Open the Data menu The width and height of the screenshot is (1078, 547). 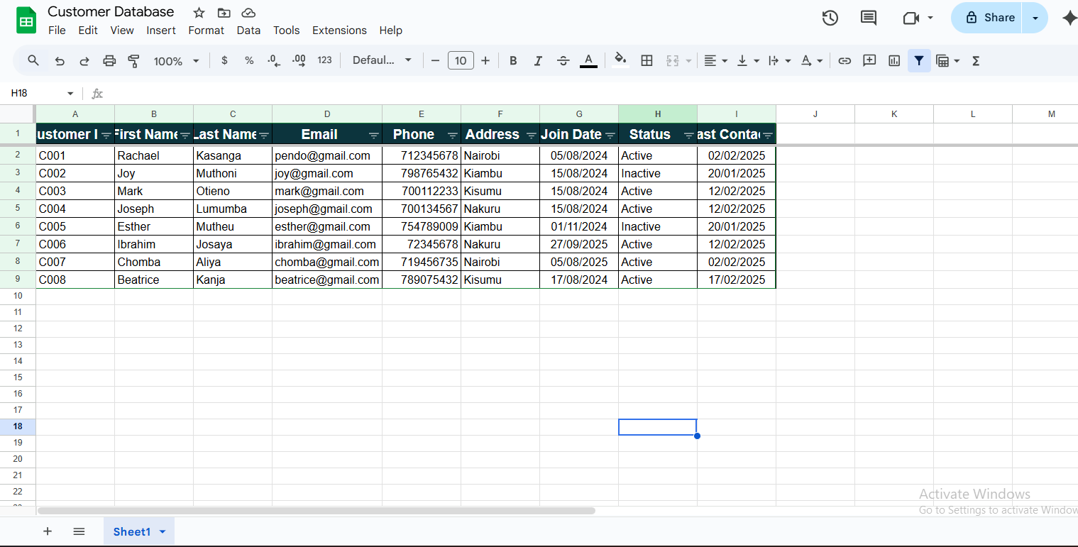click(248, 30)
